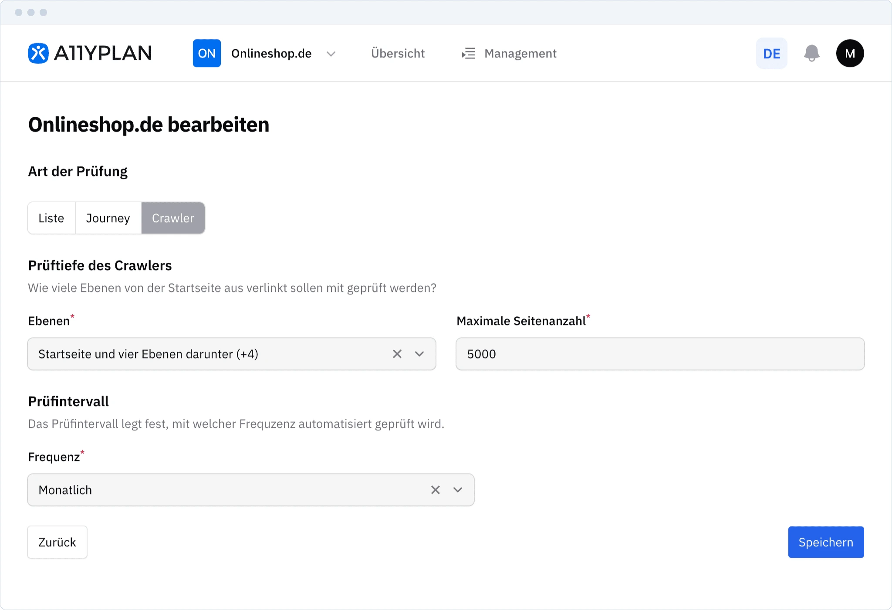Open the M user avatar menu
The width and height of the screenshot is (892, 610).
[849, 53]
